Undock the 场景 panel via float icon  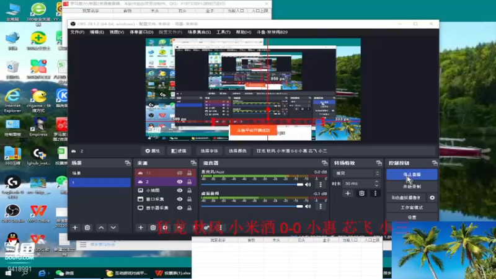point(128,163)
